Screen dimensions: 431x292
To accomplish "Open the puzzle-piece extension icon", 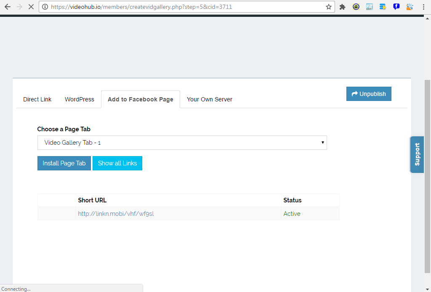I will 342,7.
